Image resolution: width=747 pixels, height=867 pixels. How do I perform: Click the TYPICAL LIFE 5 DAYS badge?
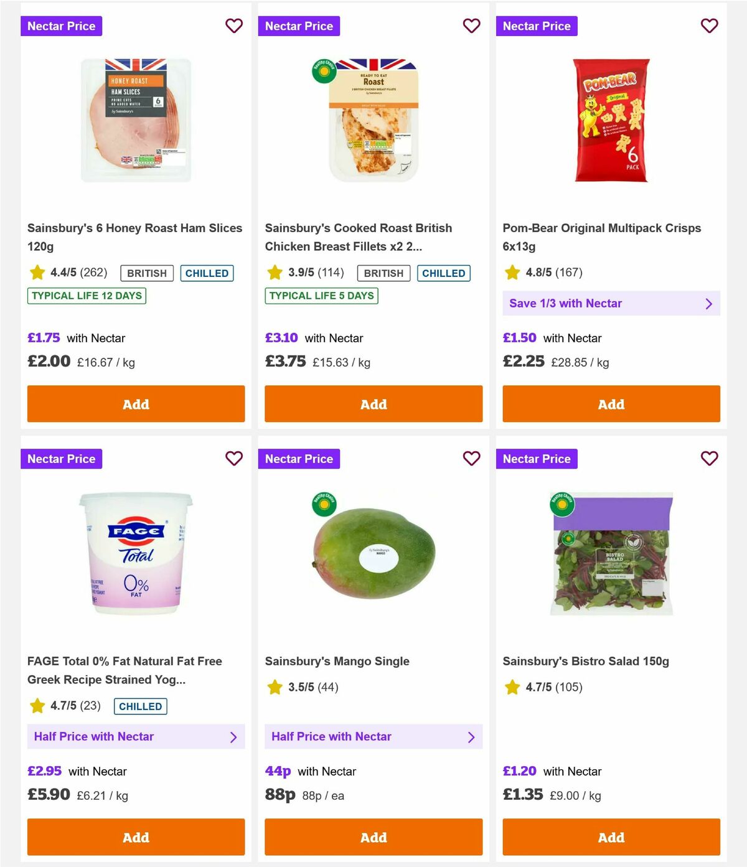click(x=321, y=296)
